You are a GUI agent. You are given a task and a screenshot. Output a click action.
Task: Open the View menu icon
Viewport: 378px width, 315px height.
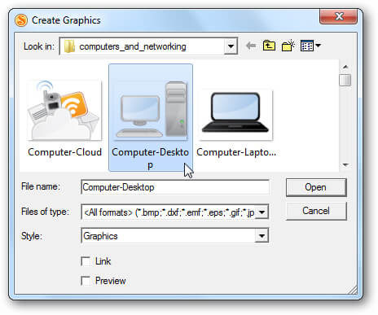tap(310, 46)
